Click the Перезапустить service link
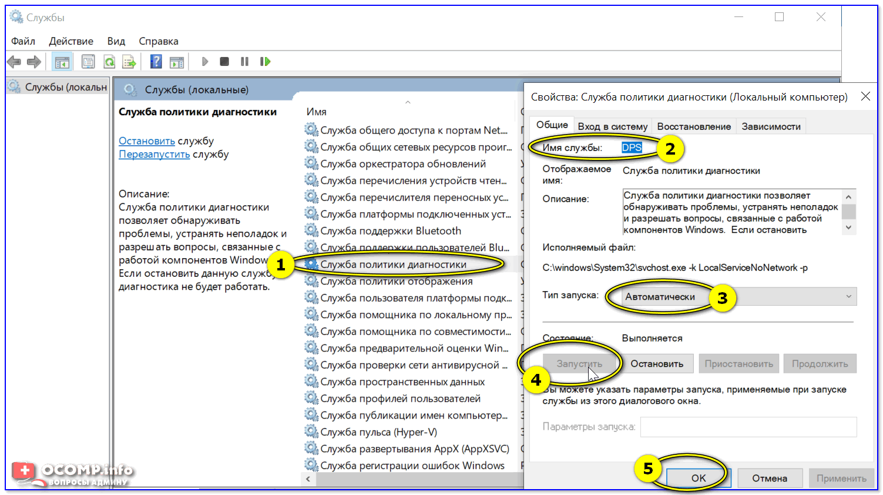This screenshot has height=495, width=883. pyautogui.click(x=154, y=154)
